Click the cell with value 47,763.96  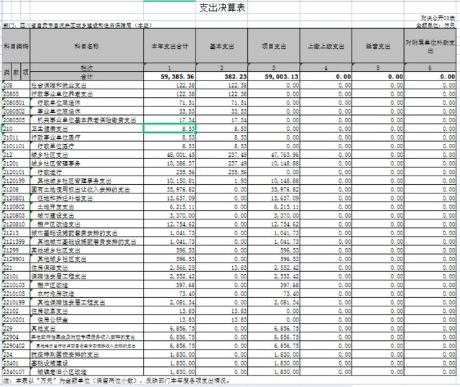tap(273, 154)
